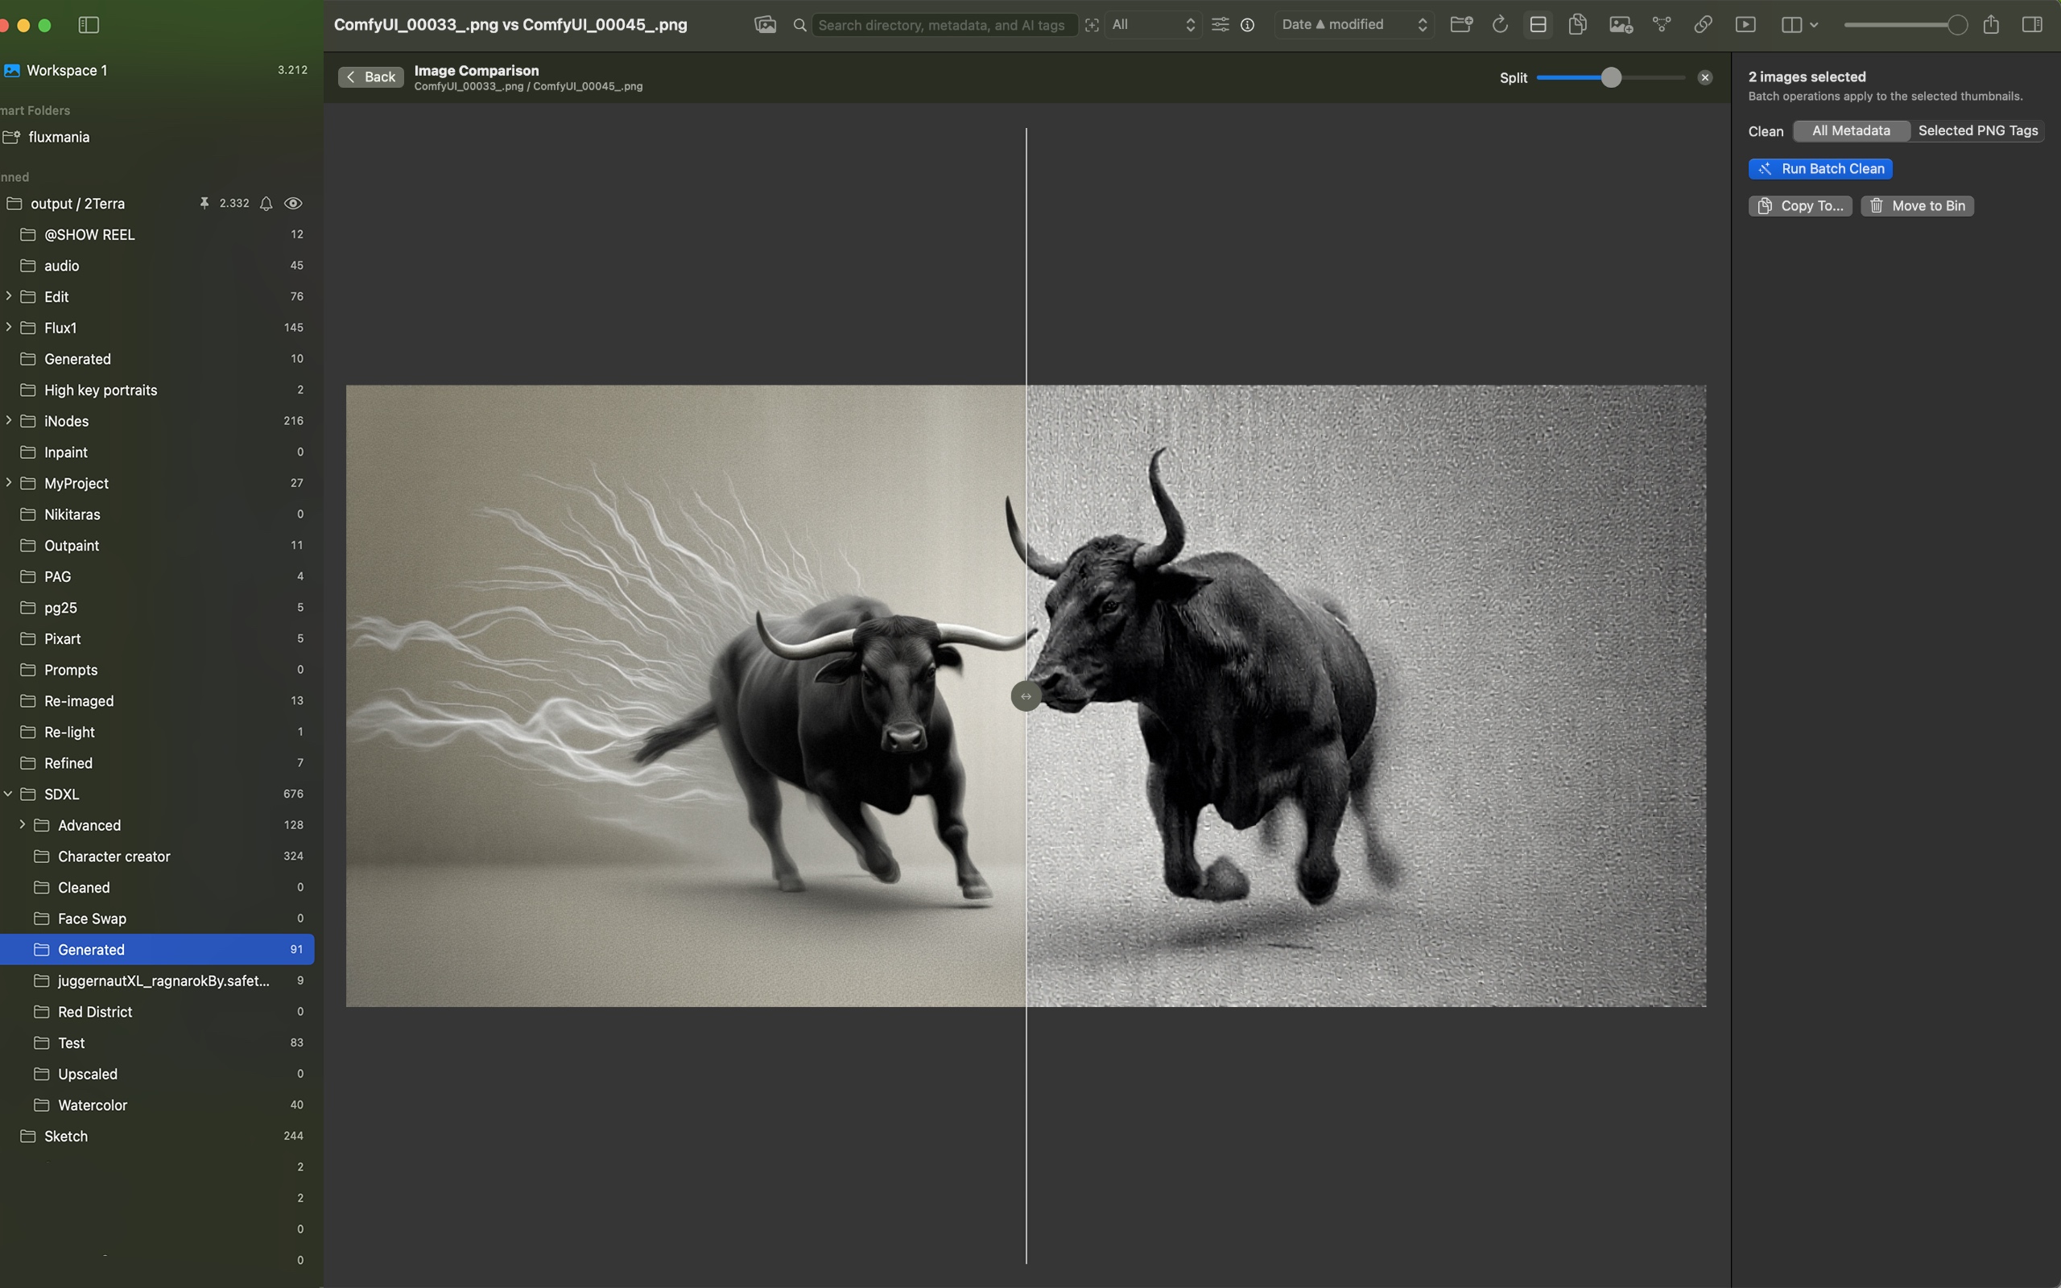2061x1288 pixels.
Task: Open the node graph workflow icon
Action: (x=1662, y=25)
